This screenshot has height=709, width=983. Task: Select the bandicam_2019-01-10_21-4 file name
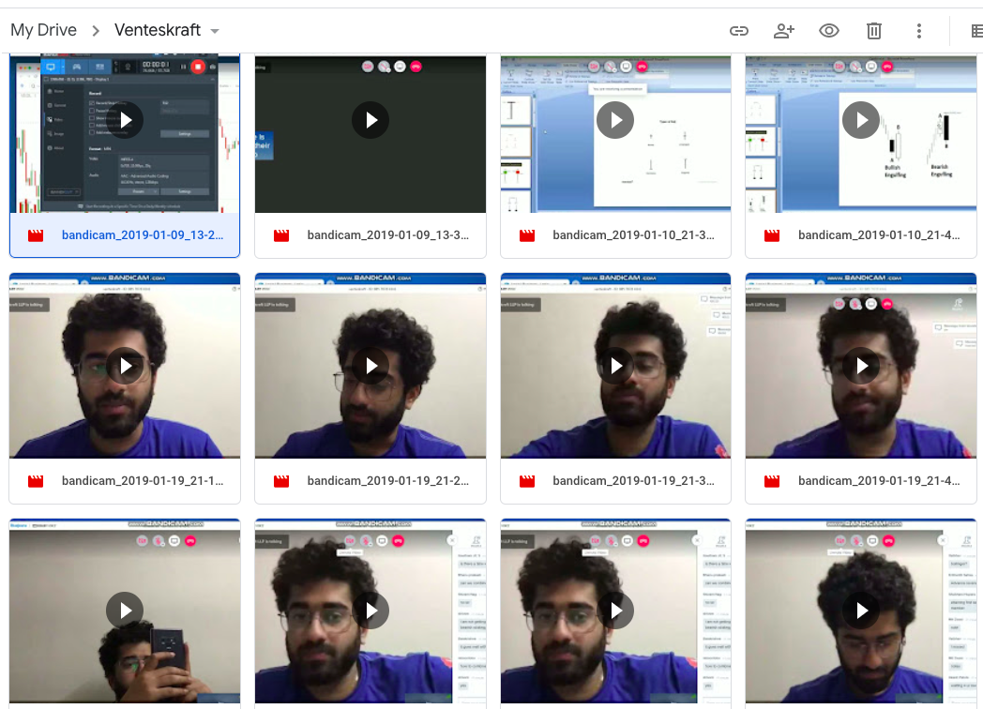tap(879, 235)
